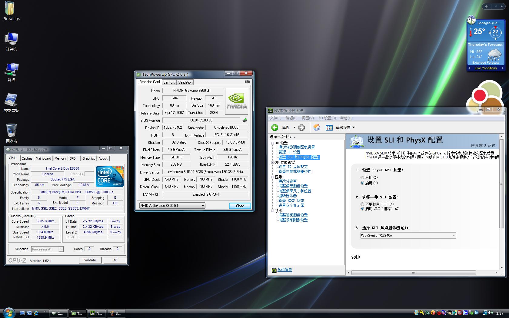This screenshot has height=318, width=509.
Task: Click the GPU-Z screenshot camera icon
Action: [247, 82]
